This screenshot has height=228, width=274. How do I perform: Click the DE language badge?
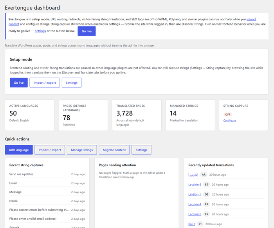tap(206, 194)
